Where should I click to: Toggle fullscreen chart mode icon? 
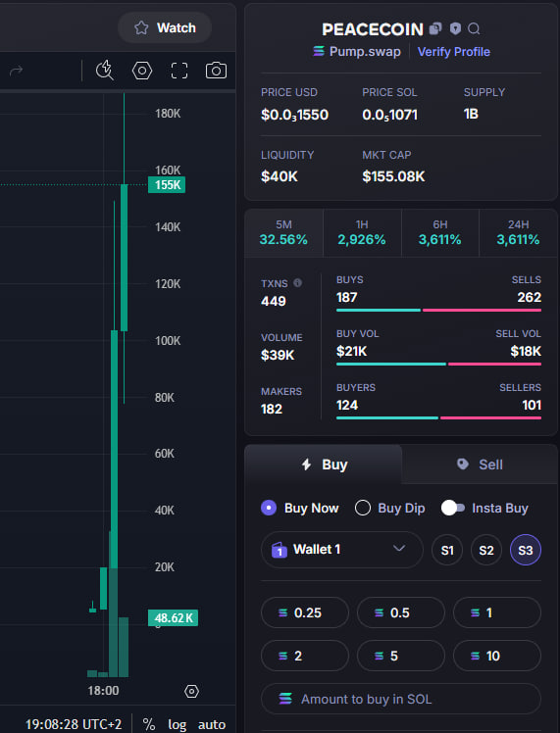179,71
